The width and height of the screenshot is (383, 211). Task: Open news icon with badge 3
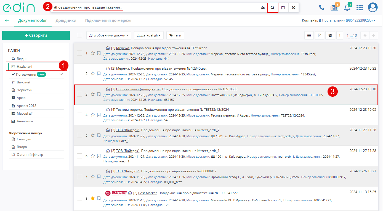[x=335, y=7]
